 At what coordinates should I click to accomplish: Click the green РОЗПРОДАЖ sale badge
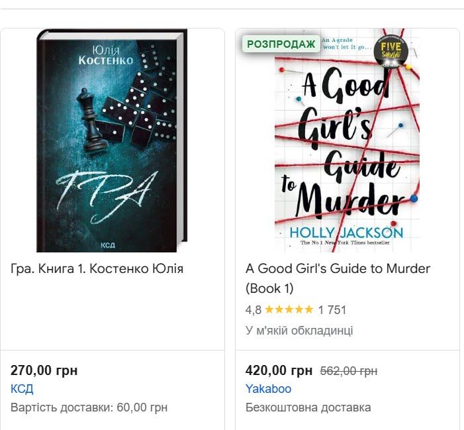(x=281, y=44)
